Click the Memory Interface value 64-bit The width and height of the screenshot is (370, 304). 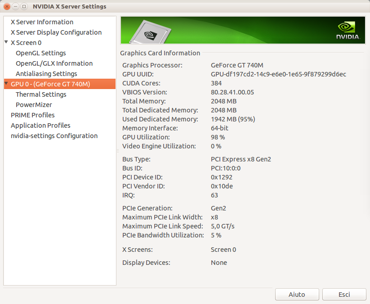[x=219, y=128]
